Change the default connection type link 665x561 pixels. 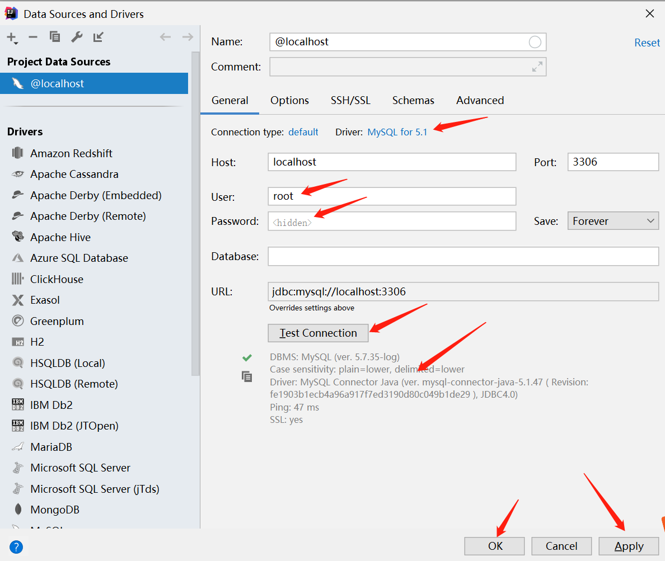303,132
